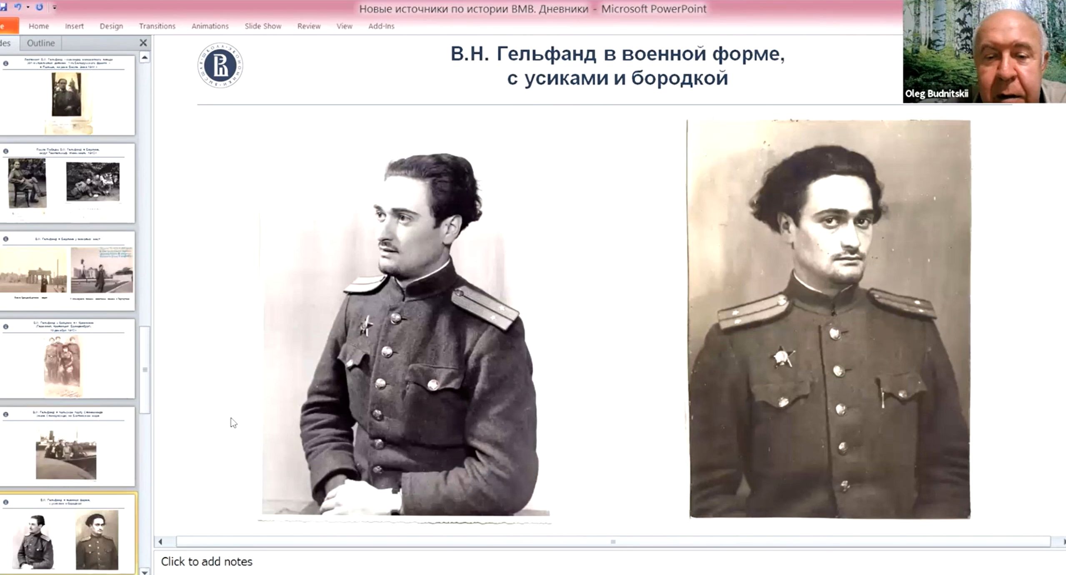Open Customize Quick Access Toolbar dropdown
This screenshot has height=575, width=1066.
(55, 7)
